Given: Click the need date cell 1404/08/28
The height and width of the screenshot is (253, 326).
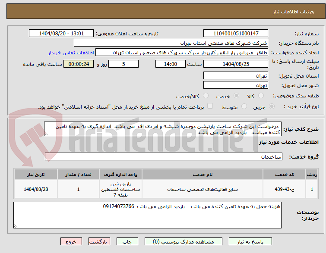Looking at the screenshot, I should tap(36, 189).
